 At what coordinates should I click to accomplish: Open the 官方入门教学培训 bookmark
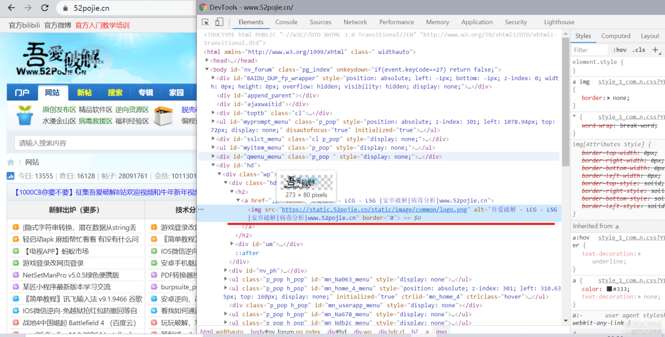pyautogui.click(x=102, y=25)
